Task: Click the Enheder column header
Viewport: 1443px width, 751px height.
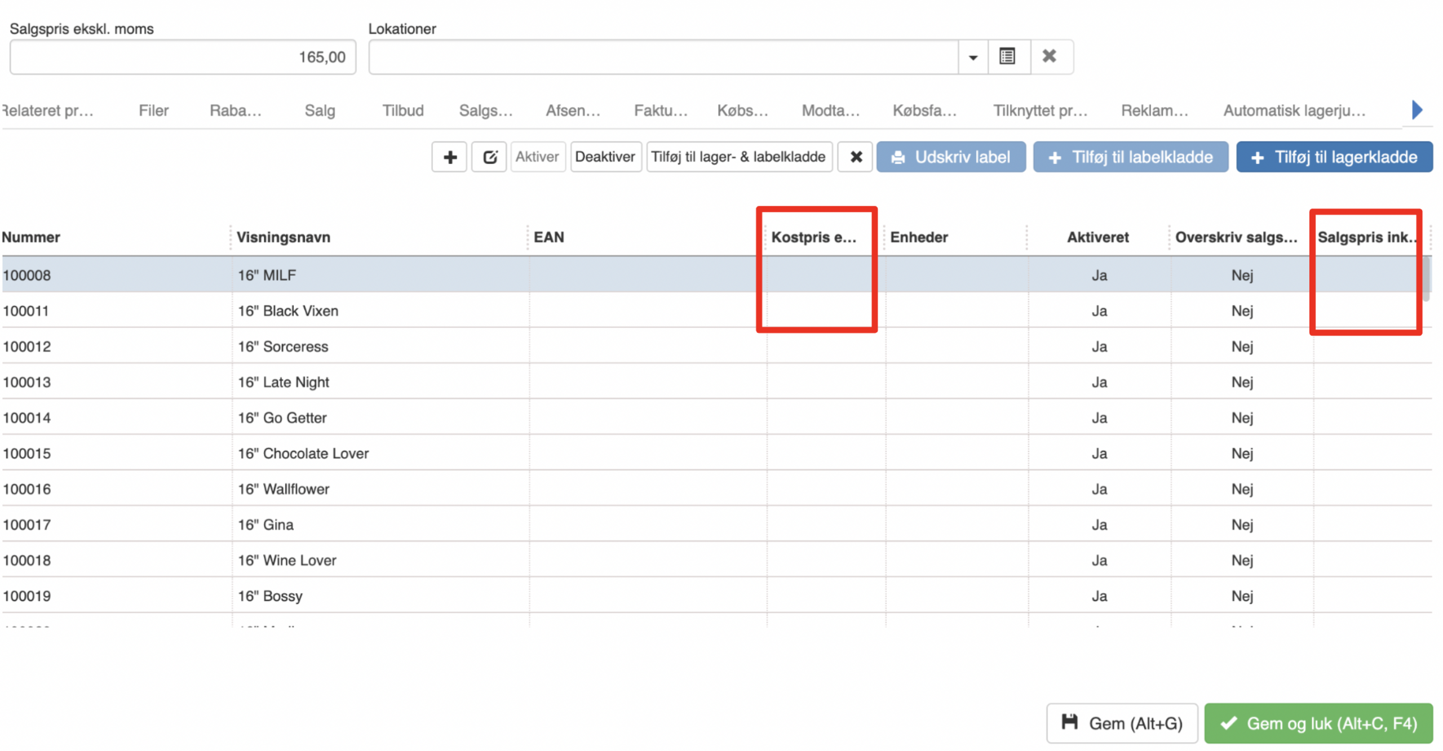Action: 919,237
